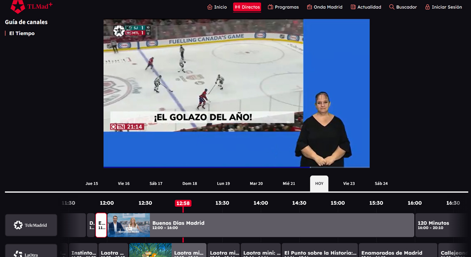Open the Actualidad news section
The width and height of the screenshot is (471, 257).
coord(366,7)
